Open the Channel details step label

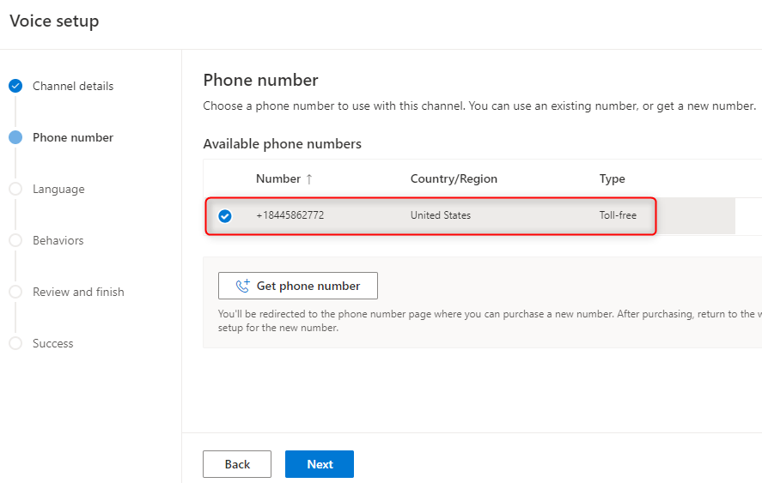coord(73,86)
